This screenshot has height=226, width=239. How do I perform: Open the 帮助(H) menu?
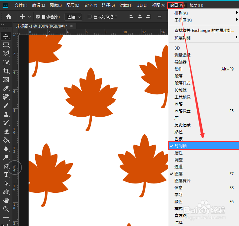pyautogui.click(x=196, y=5)
